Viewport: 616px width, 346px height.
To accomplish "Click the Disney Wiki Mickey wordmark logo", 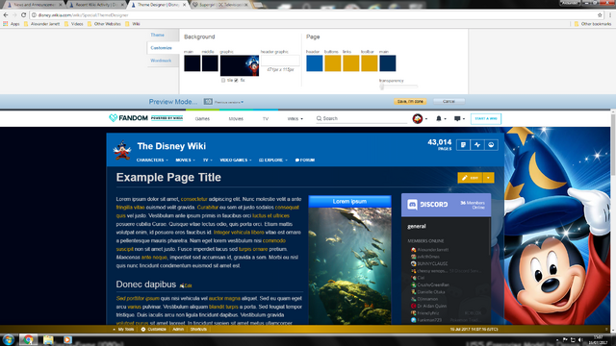I will coord(122,150).
